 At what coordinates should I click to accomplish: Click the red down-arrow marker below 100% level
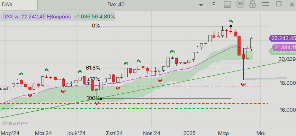click(x=97, y=103)
